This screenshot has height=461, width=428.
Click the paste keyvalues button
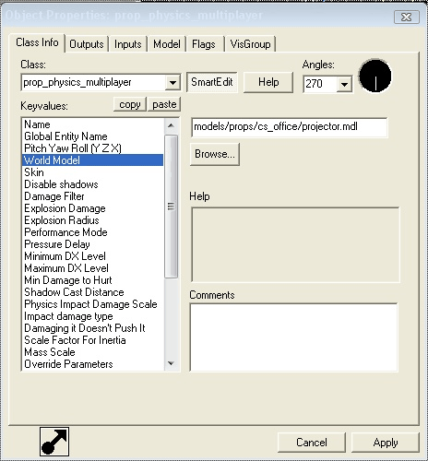click(164, 104)
